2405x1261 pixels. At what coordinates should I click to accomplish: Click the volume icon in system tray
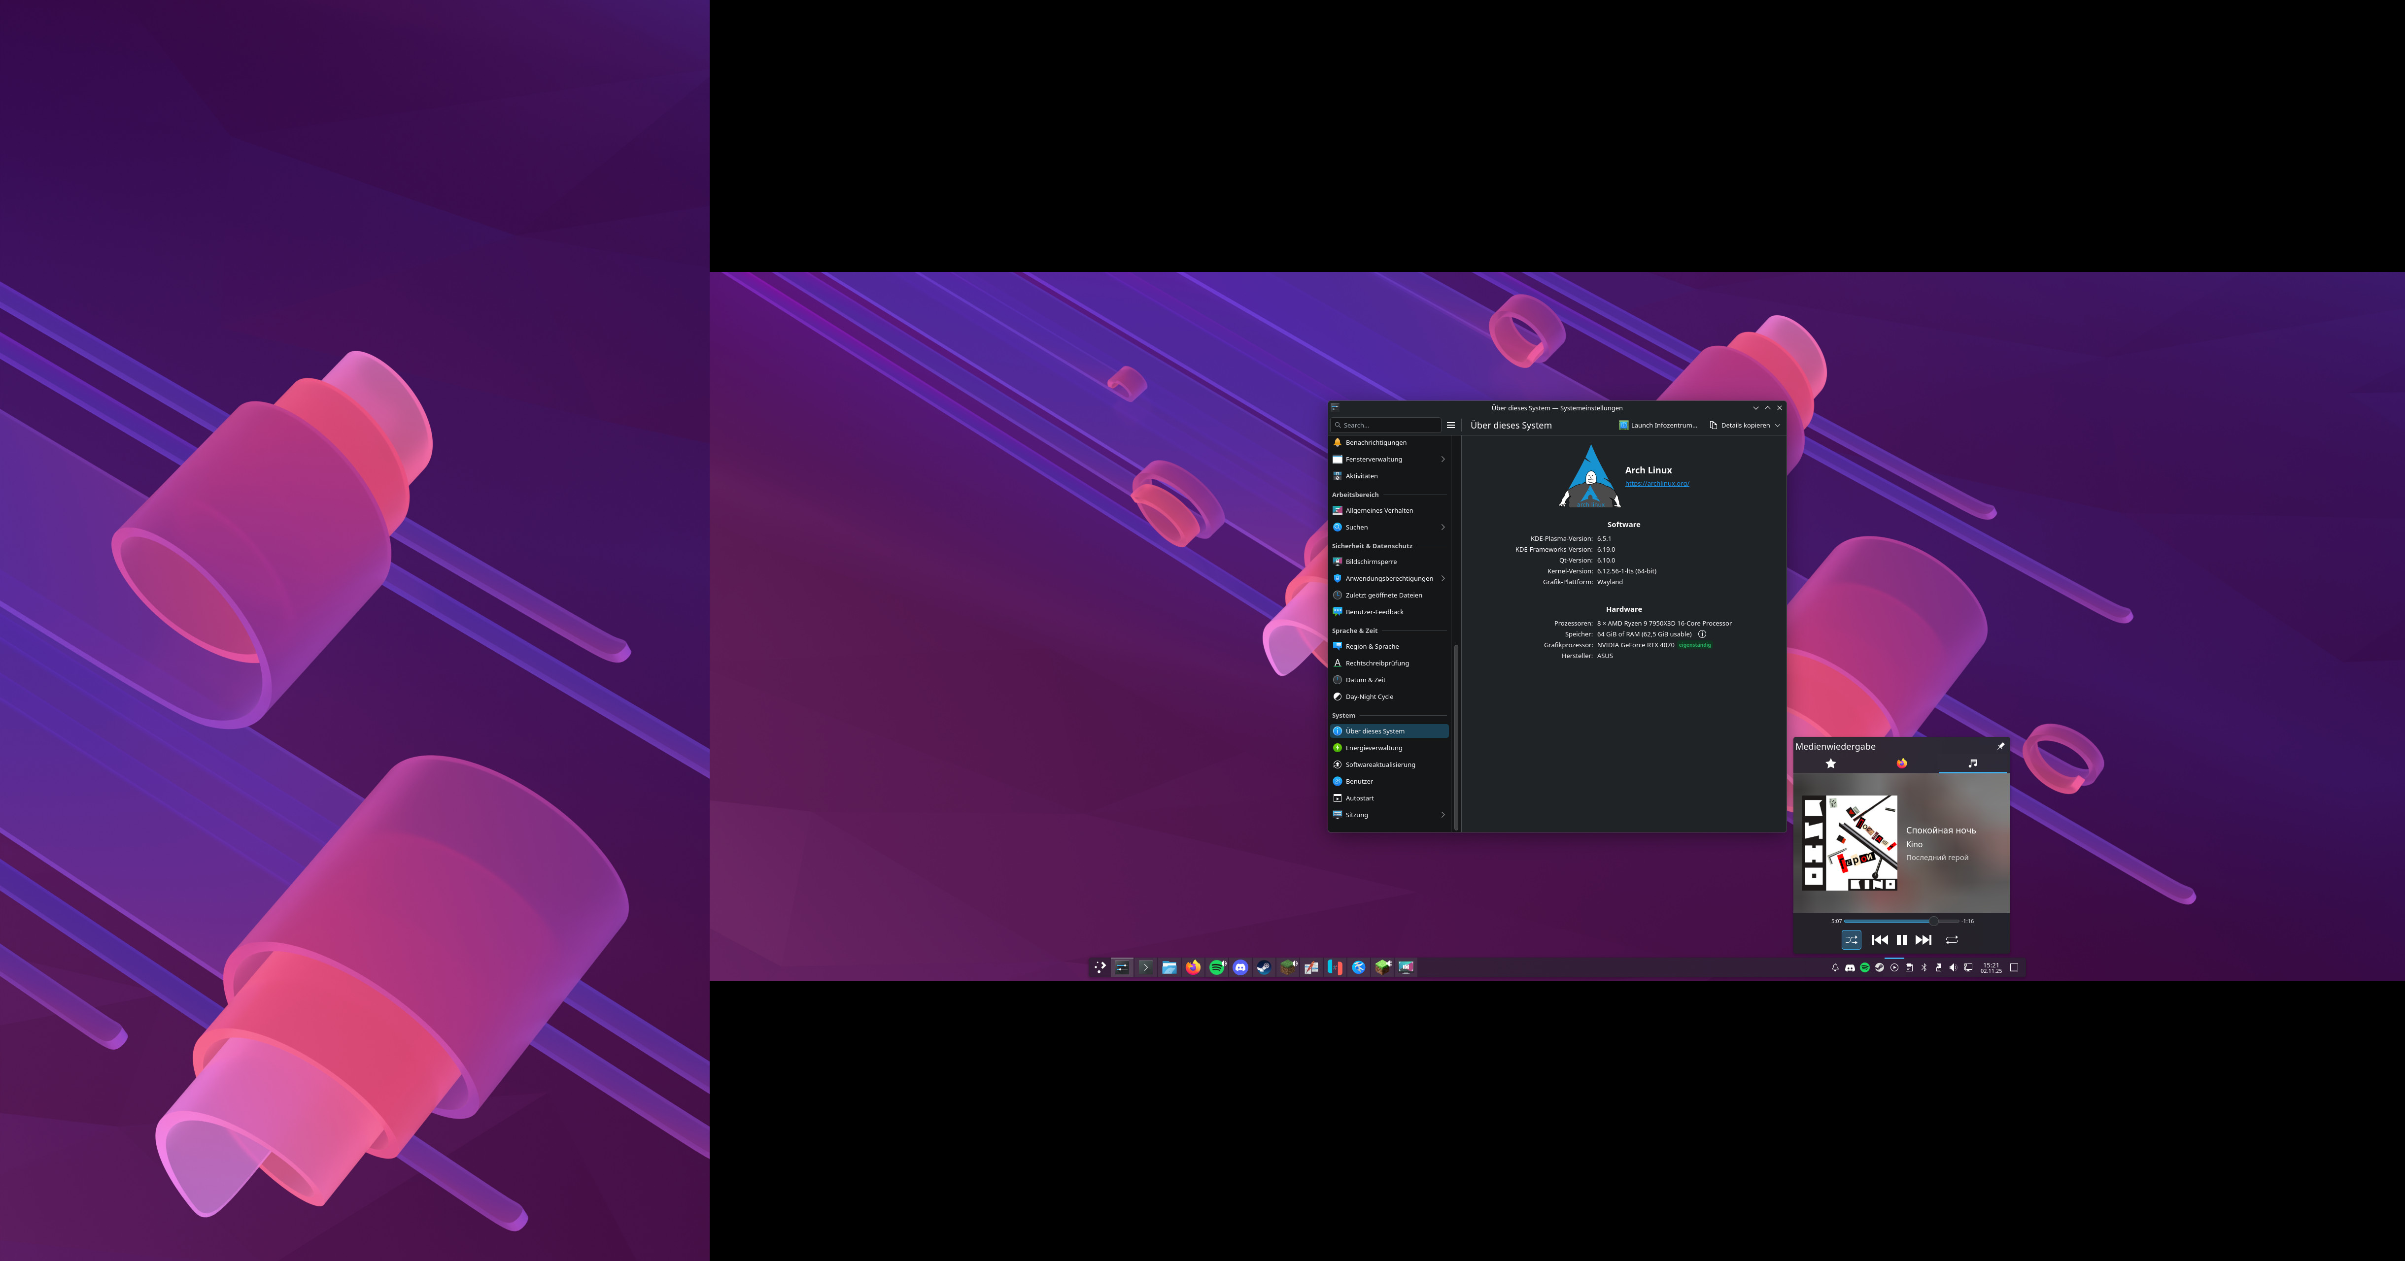[1953, 968]
